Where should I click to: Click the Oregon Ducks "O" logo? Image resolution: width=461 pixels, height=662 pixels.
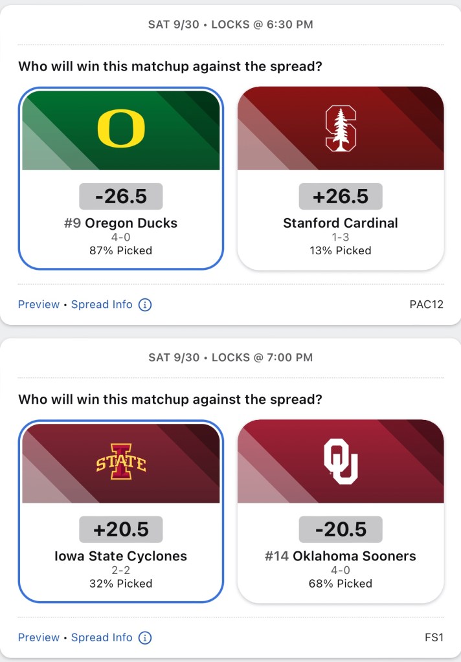pos(121,128)
